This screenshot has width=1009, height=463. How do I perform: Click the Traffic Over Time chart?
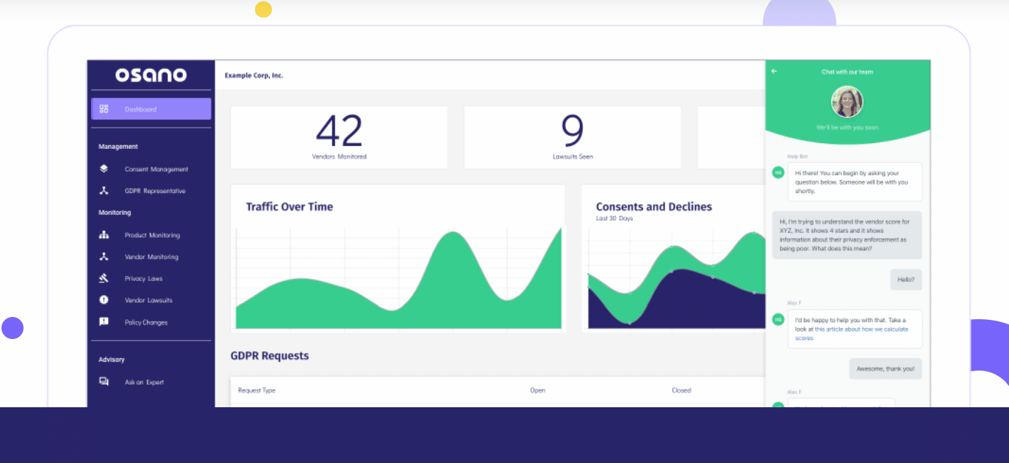point(398,279)
